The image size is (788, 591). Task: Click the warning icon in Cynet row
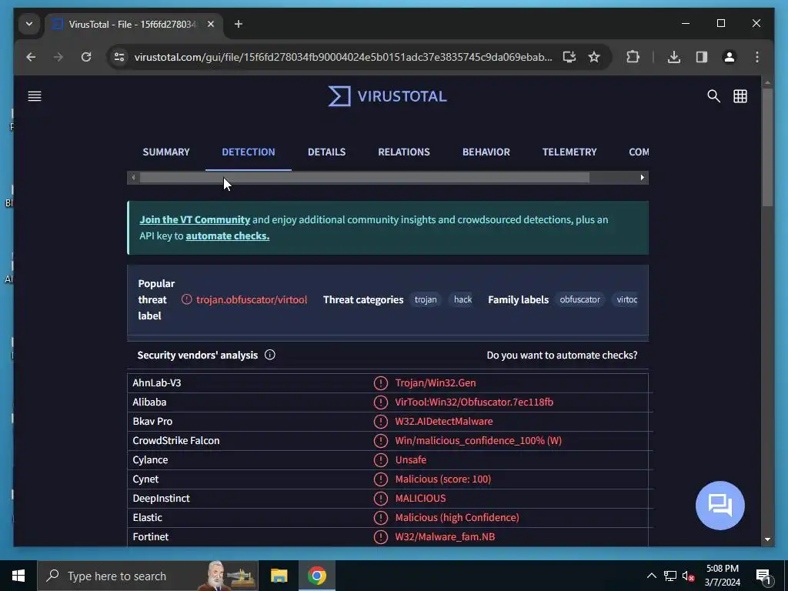(x=380, y=479)
